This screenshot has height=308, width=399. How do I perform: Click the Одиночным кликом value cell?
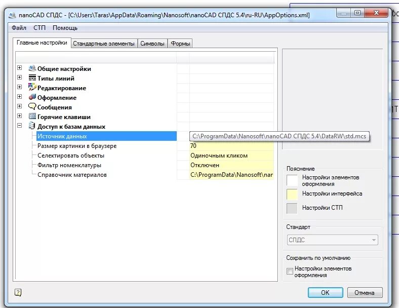point(231,156)
